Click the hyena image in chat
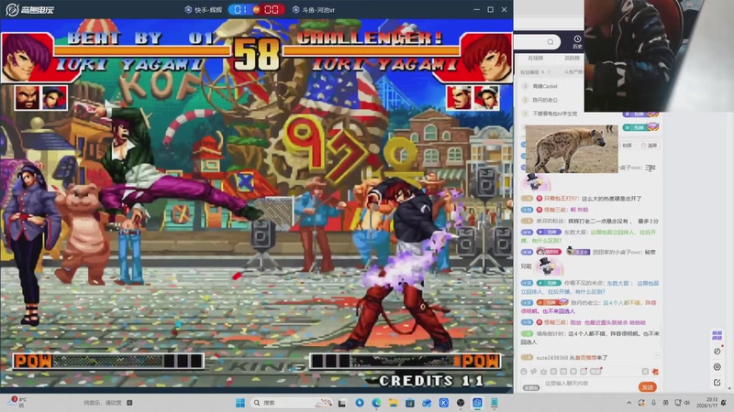 pos(572,148)
